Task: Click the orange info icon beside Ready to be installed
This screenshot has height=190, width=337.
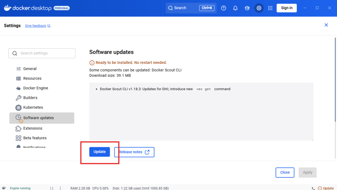Action: (92, 63)
